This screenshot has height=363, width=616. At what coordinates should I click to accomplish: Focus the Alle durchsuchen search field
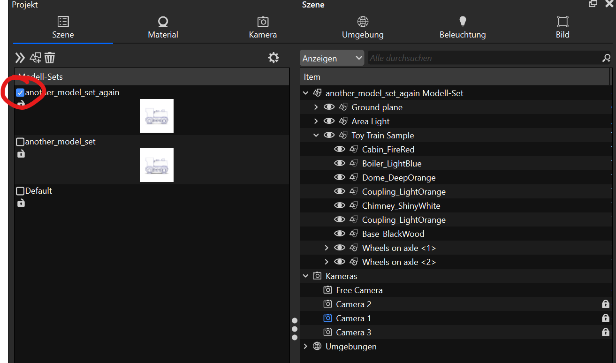click(485, 58)
